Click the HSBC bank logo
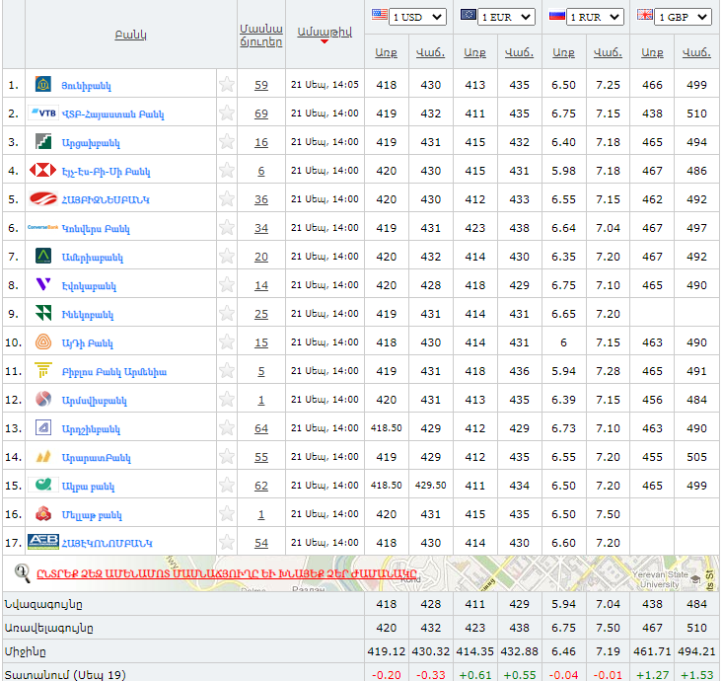 point(42,170)
